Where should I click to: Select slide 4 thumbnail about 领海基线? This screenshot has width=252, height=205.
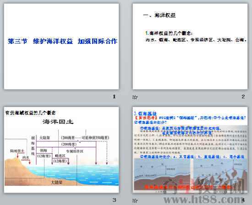190,150
